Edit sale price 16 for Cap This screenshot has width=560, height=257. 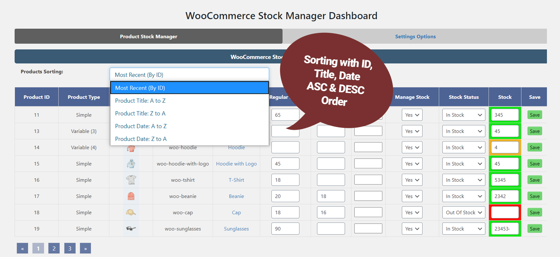pyautogui.click(x=331, y=212)
